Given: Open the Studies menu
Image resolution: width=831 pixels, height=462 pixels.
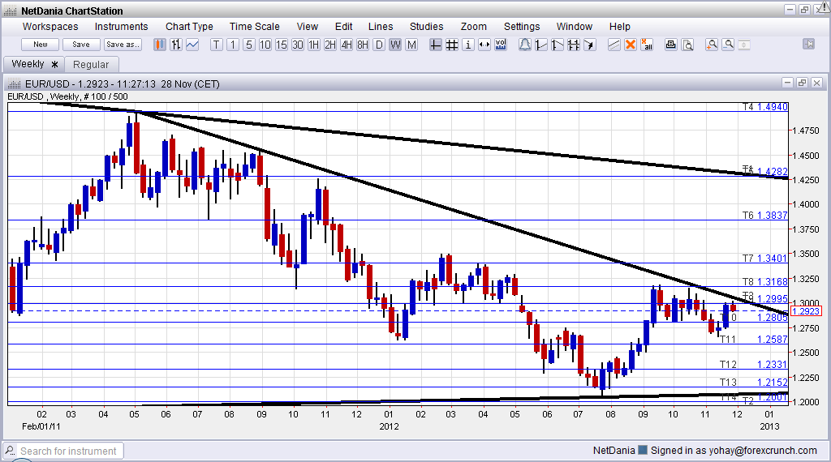Looking at the screenshot, I should (x=426, y=27).
